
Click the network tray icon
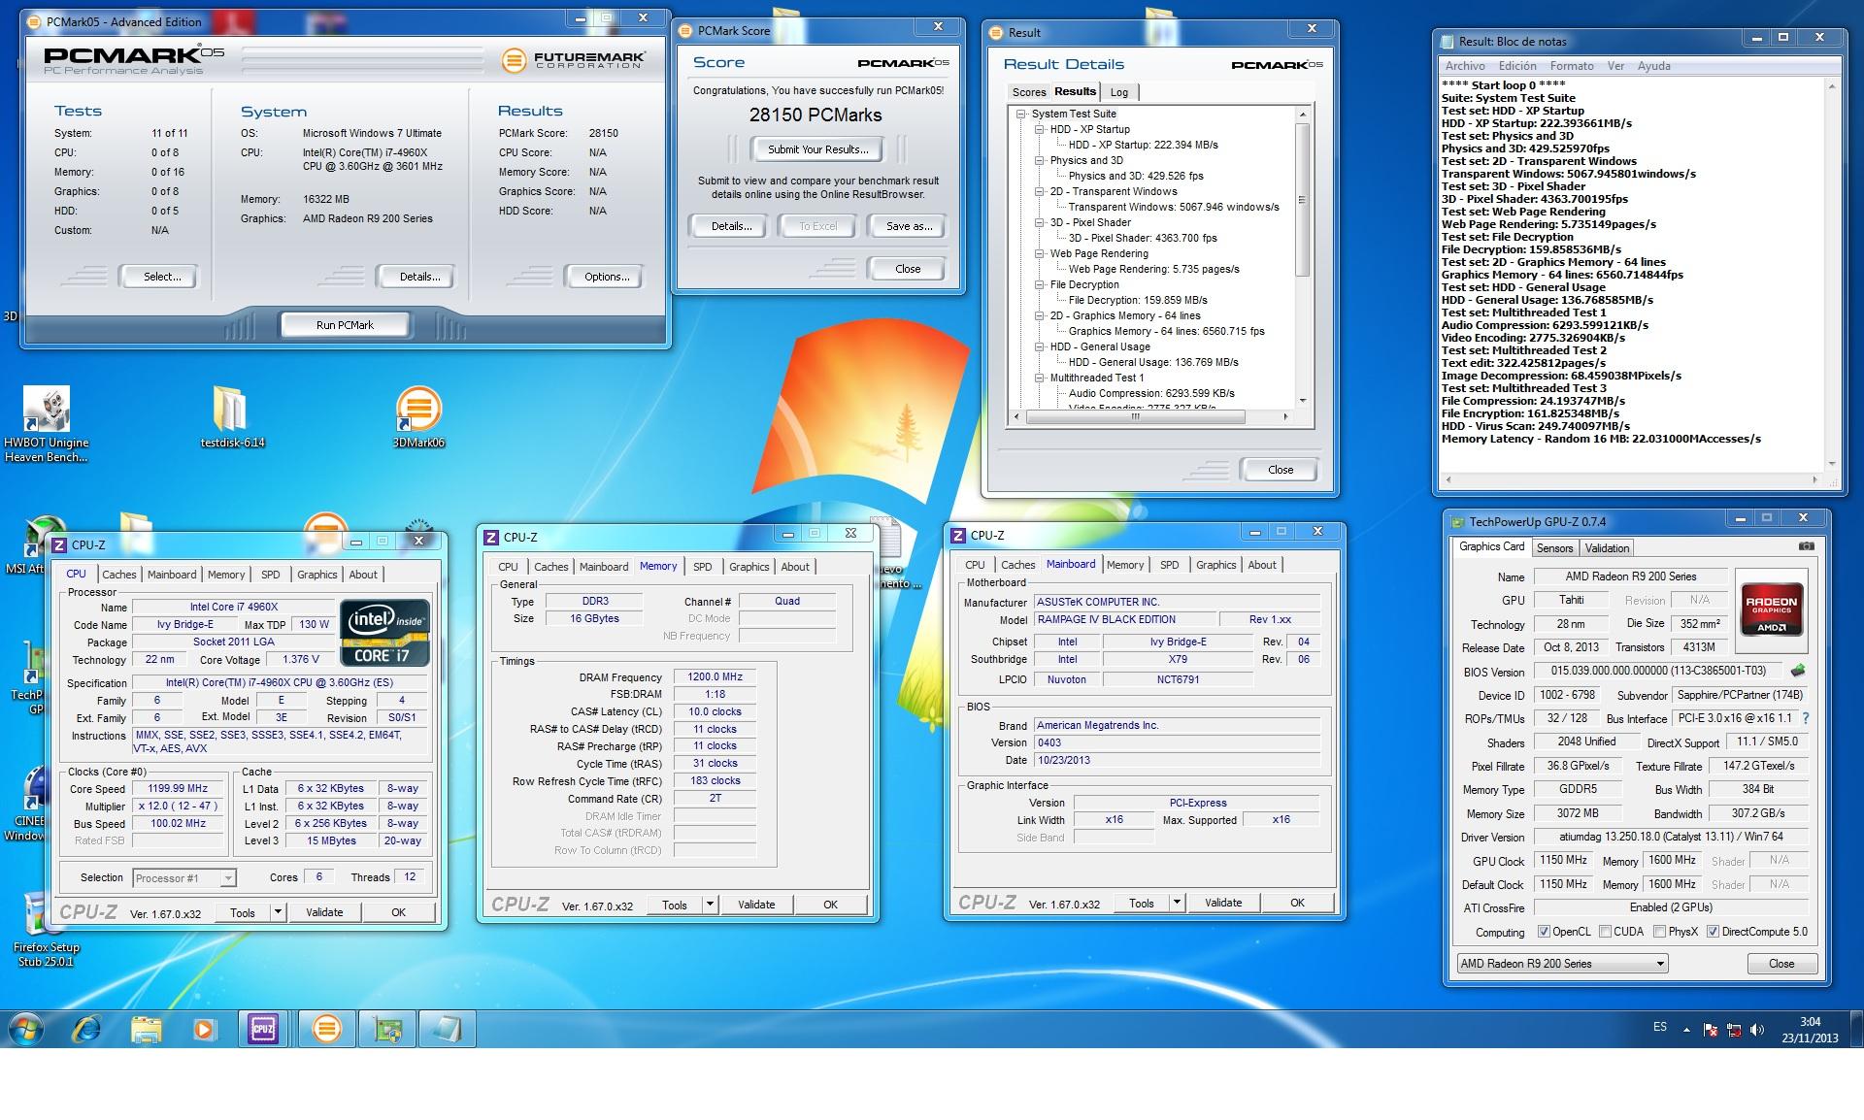(1733, 1030)
